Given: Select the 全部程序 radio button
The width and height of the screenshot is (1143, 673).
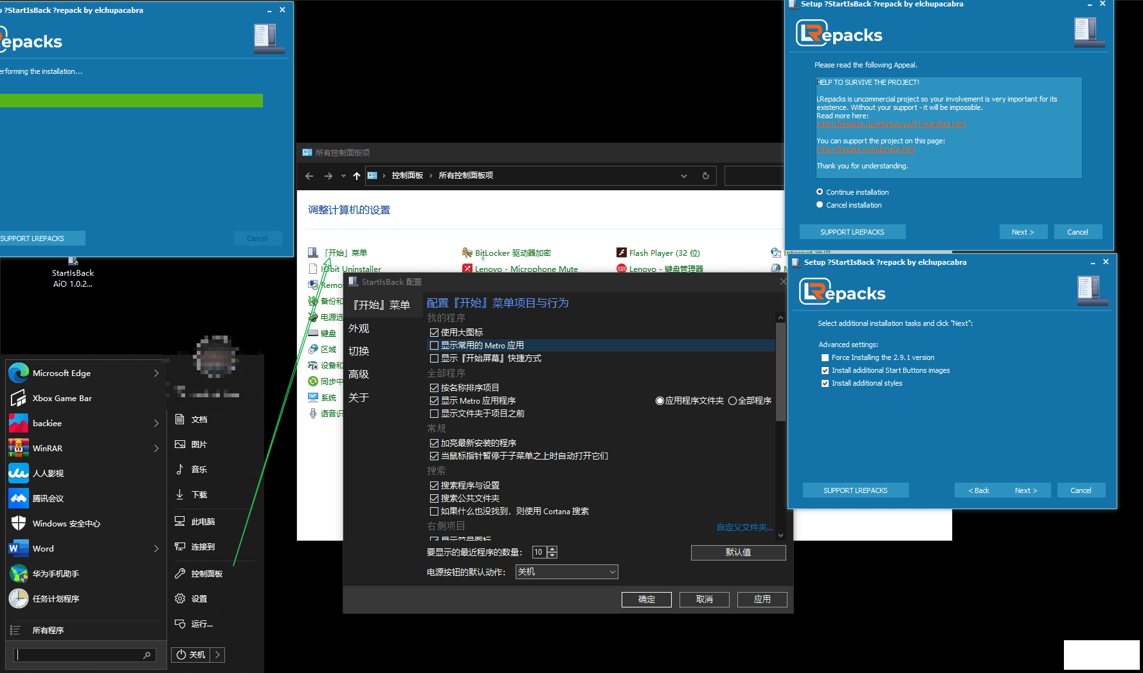Looking at the screenshot, I should (732, 400).
